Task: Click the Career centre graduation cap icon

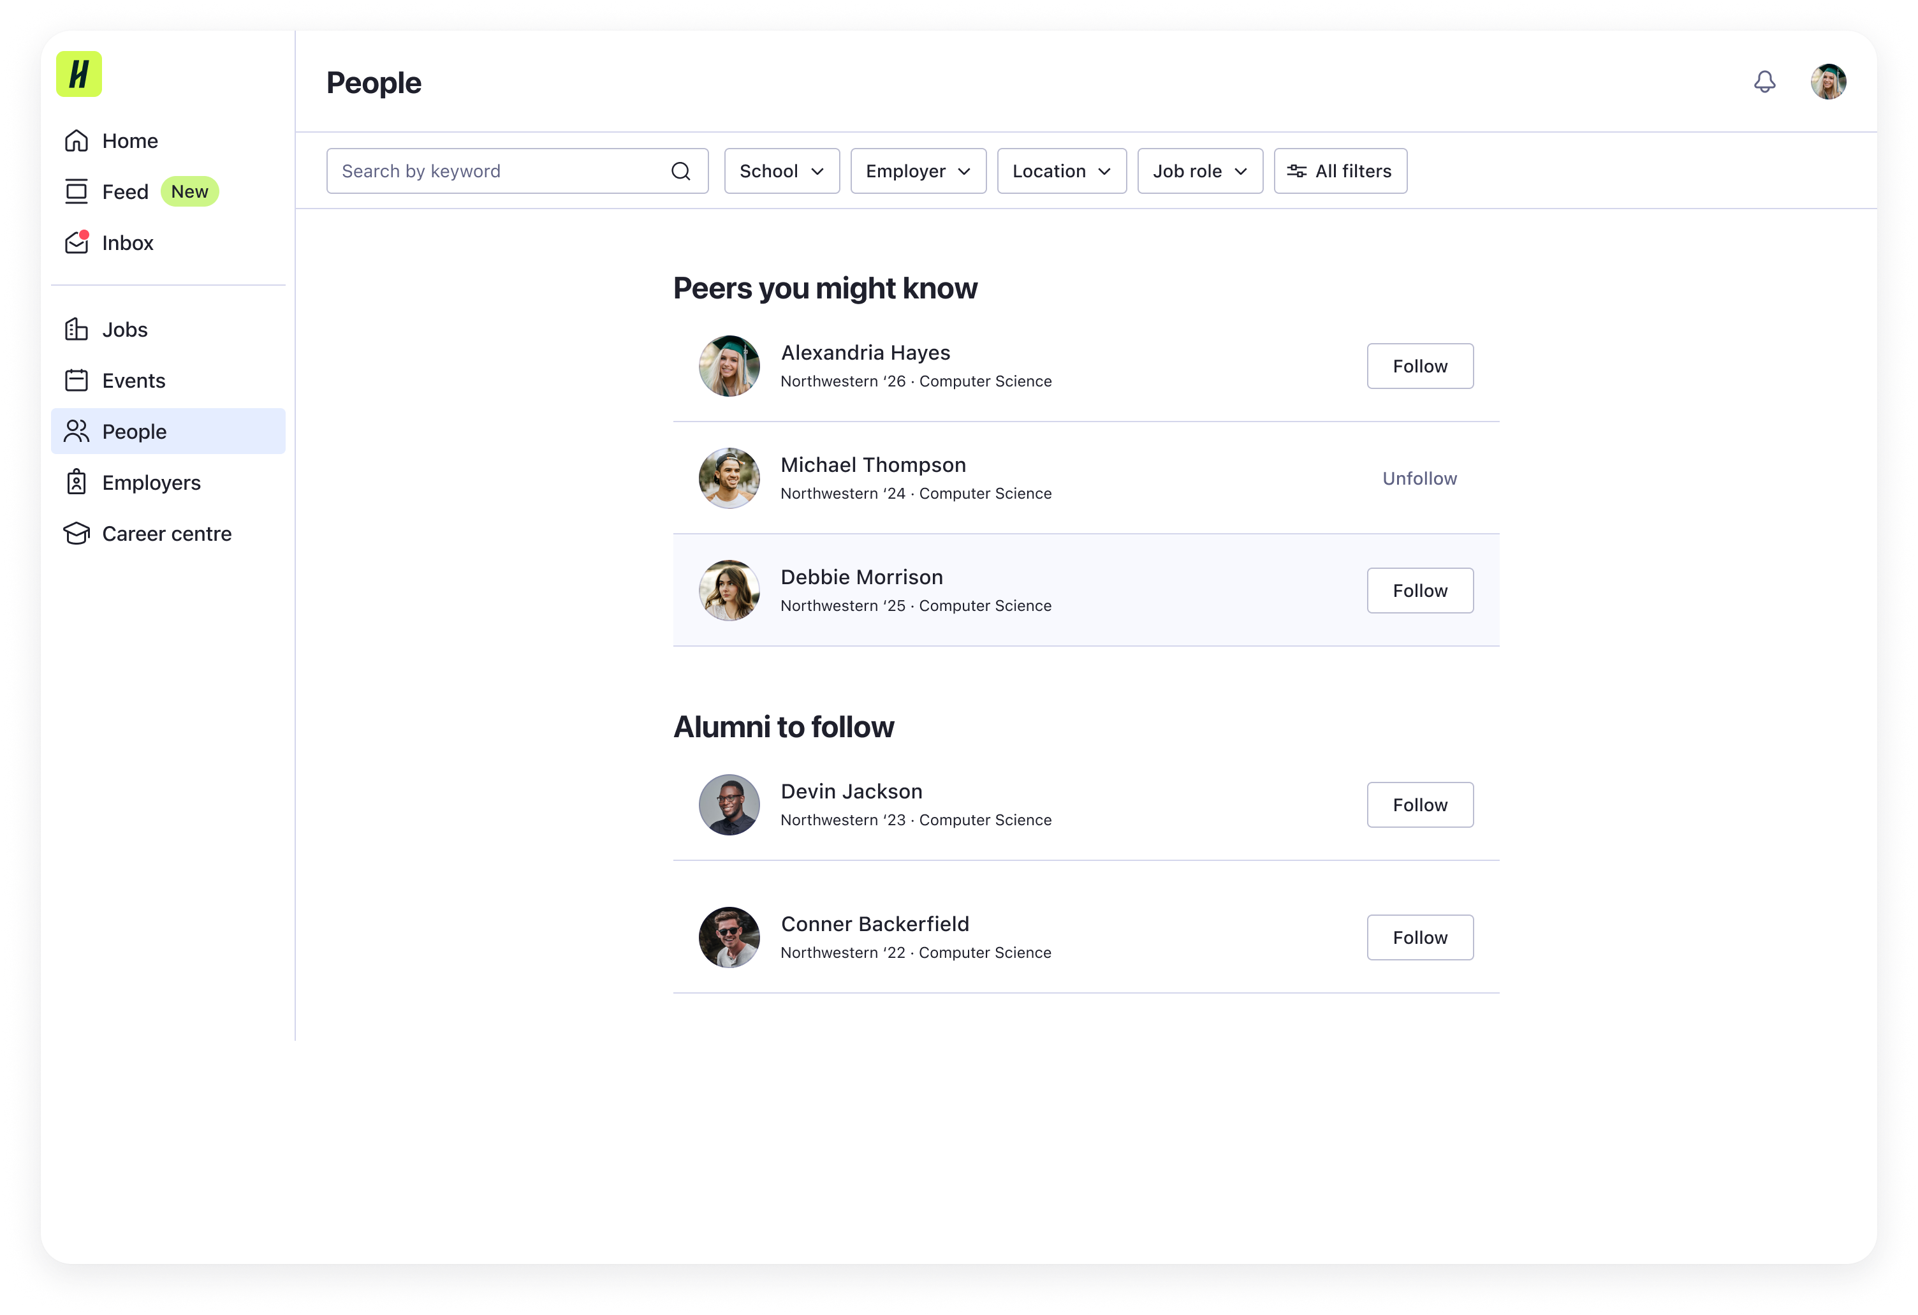Action: tap(77, 533)
